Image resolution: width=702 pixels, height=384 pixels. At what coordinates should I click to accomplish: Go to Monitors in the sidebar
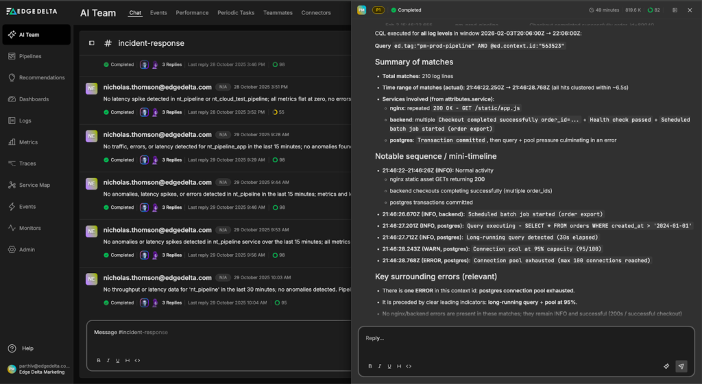click(x=29, y=228)
